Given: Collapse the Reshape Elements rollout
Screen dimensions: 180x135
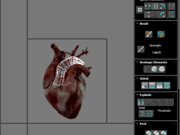Looking at the screenshot, I should pos(137,62).
